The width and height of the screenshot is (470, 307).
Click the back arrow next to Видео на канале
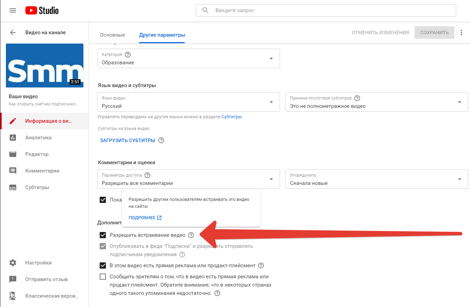[x=13, y=32]
